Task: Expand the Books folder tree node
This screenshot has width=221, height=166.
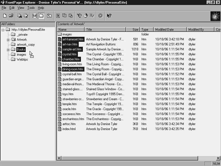Action: pos(8,50)
